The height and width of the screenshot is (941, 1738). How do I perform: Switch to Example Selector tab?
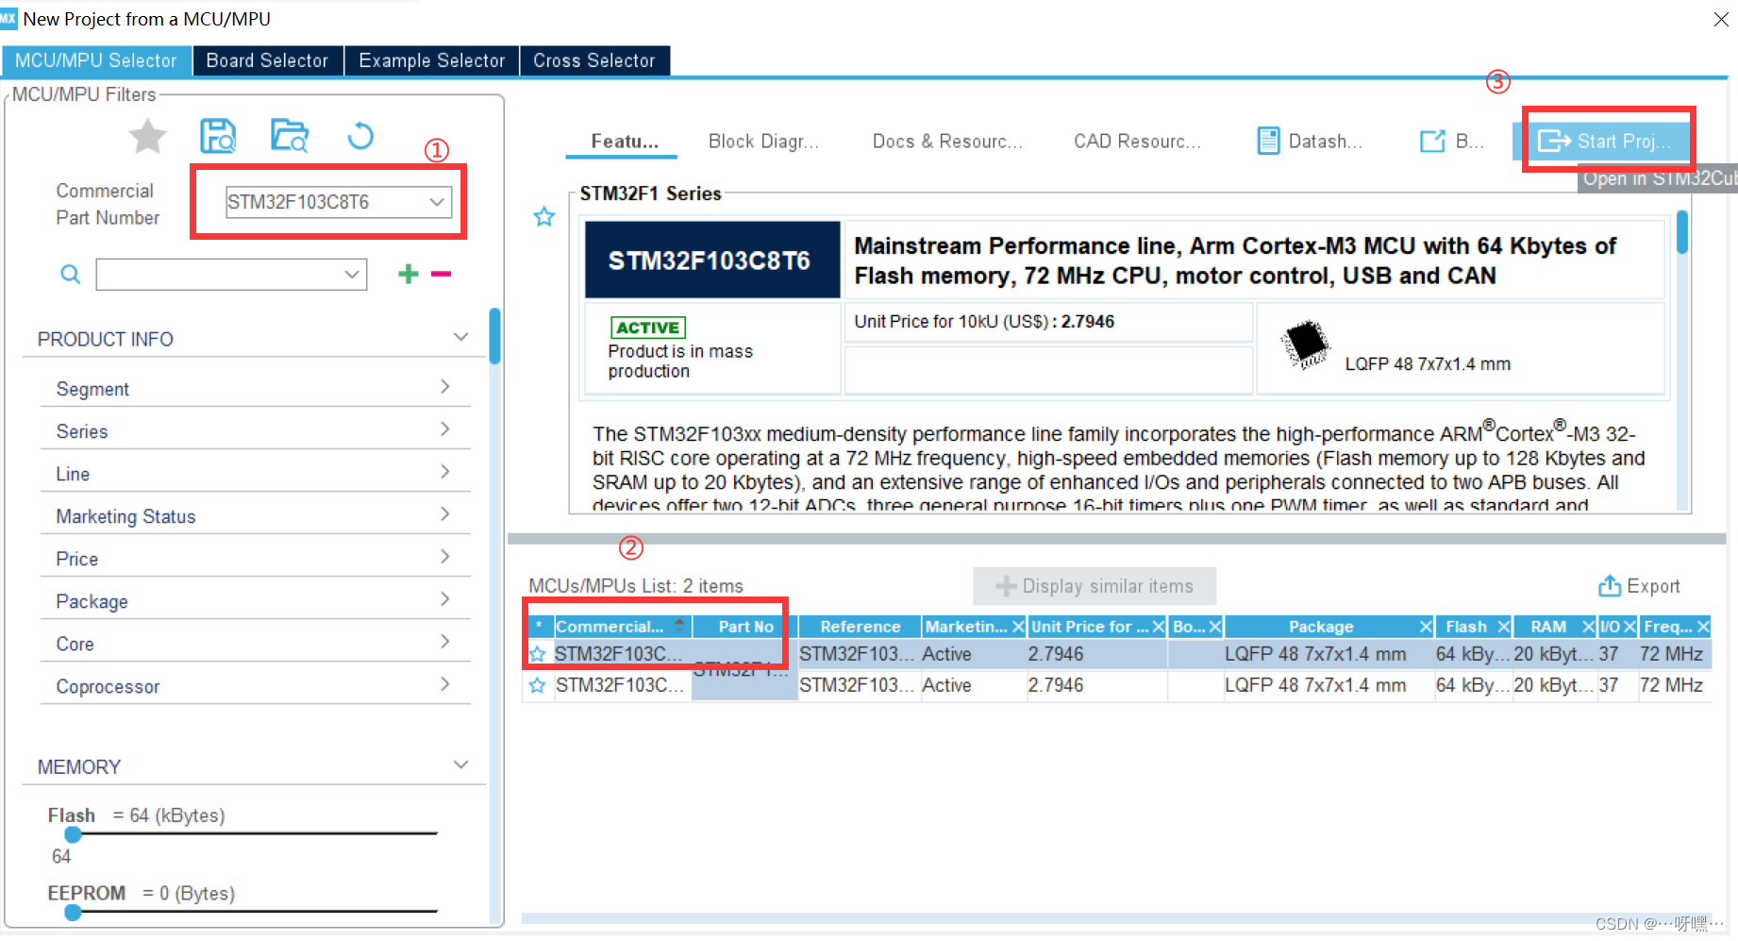pyautogui.click(x=432, y=60)
